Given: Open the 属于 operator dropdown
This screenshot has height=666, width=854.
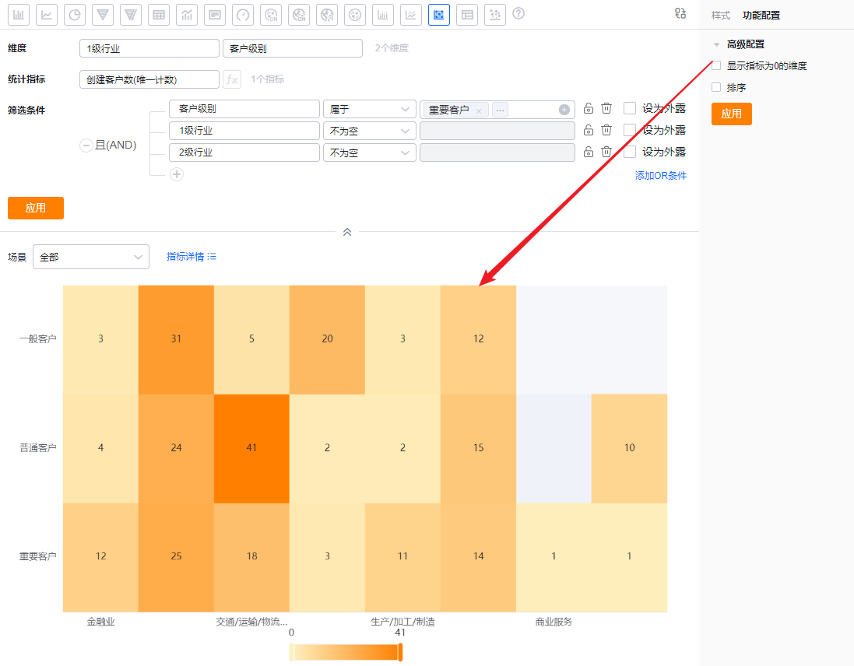Looking at the screenshot, I should (x=370, y=109).
